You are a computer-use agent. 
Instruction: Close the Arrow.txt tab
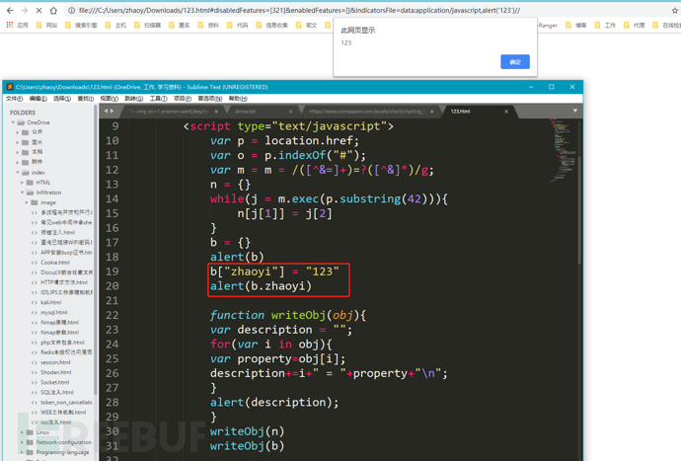290,112
